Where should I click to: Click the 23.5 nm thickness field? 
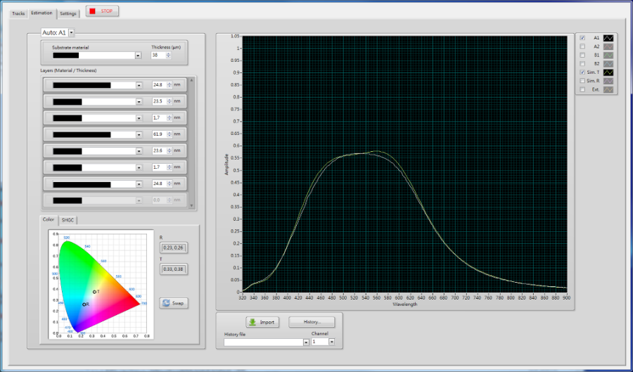tap(159, 101)
